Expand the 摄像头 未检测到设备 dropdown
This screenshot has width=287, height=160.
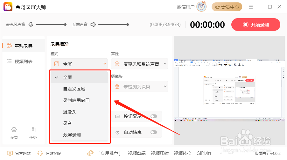[139, 86]
